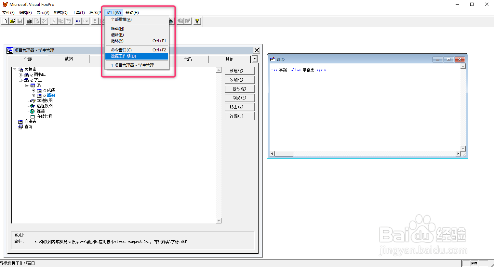This screenshot has width=494, height=267.
Task: Click the Command window title icon
Action: point(273,60)
